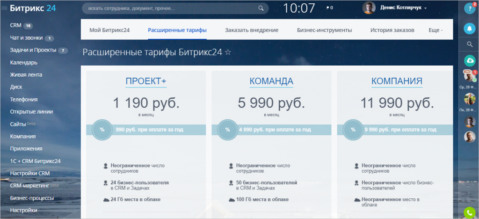
Task: Open chat with CRM-badged contact avatar
Action: tap(469, 77)
